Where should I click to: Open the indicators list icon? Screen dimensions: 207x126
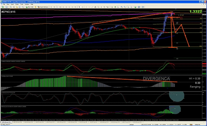[135, 7]
